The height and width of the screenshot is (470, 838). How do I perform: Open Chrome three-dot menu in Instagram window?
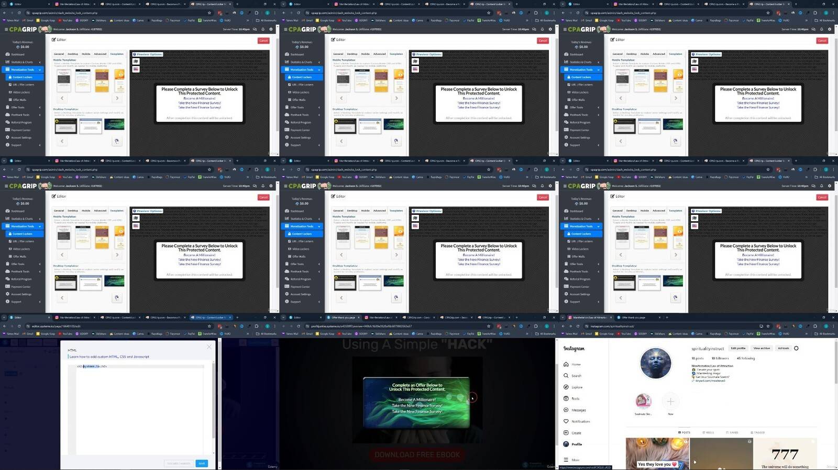833,326
